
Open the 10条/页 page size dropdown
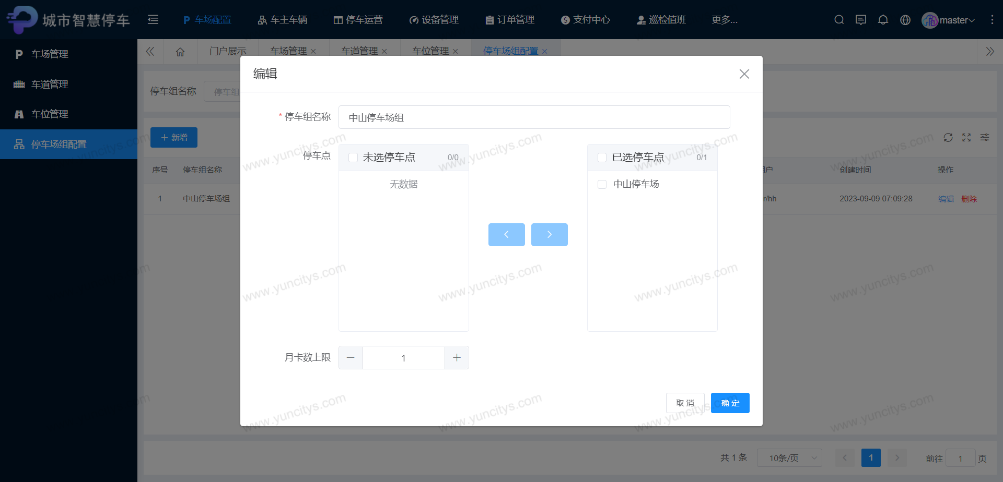(x=789, y=458)
